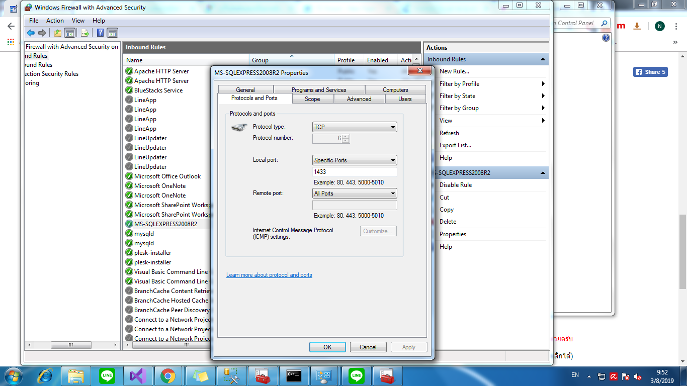This screenshot has width=687, height=386.
Task: Click the volume icon in the system tray
Action: click(x=638, y=376)
